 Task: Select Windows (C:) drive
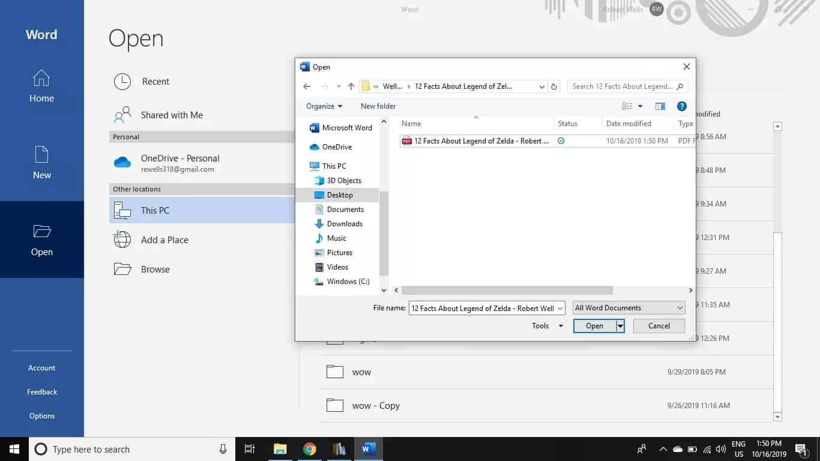point(342,282)
